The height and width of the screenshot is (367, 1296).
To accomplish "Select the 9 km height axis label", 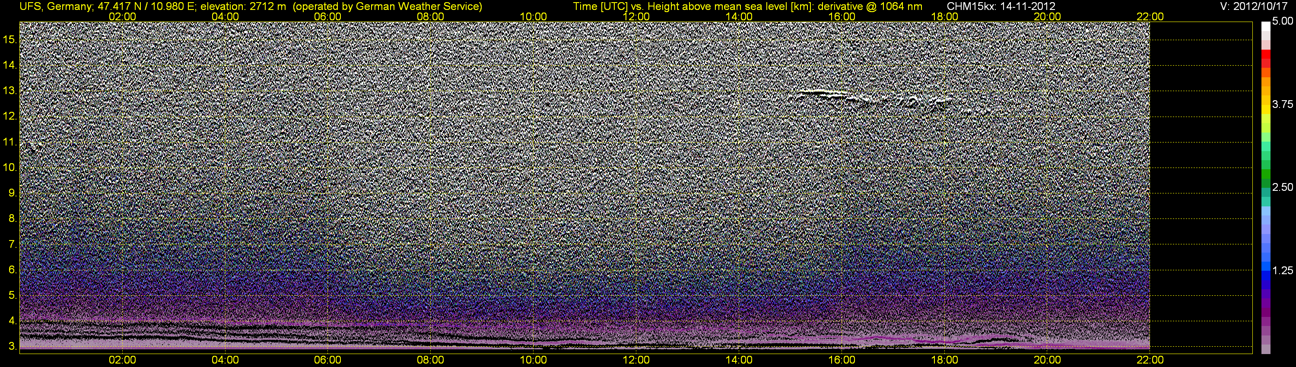I will [x=13, y=193].
